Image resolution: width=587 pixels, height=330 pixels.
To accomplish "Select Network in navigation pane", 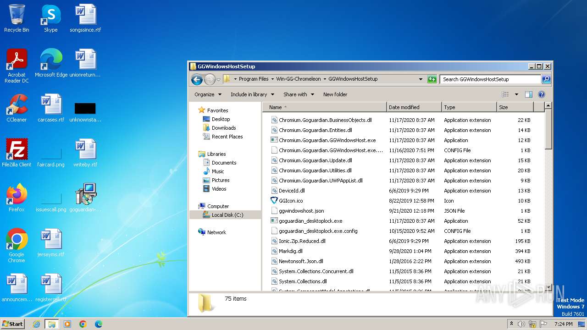I will (x=216, y=232).
